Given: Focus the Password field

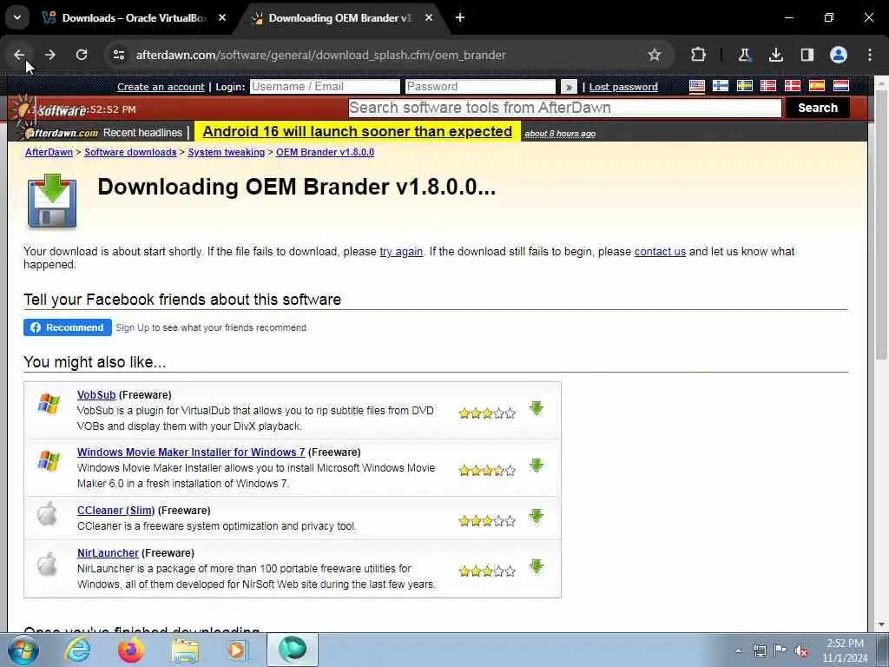Looking at the screenshot, I should (480, 86).
